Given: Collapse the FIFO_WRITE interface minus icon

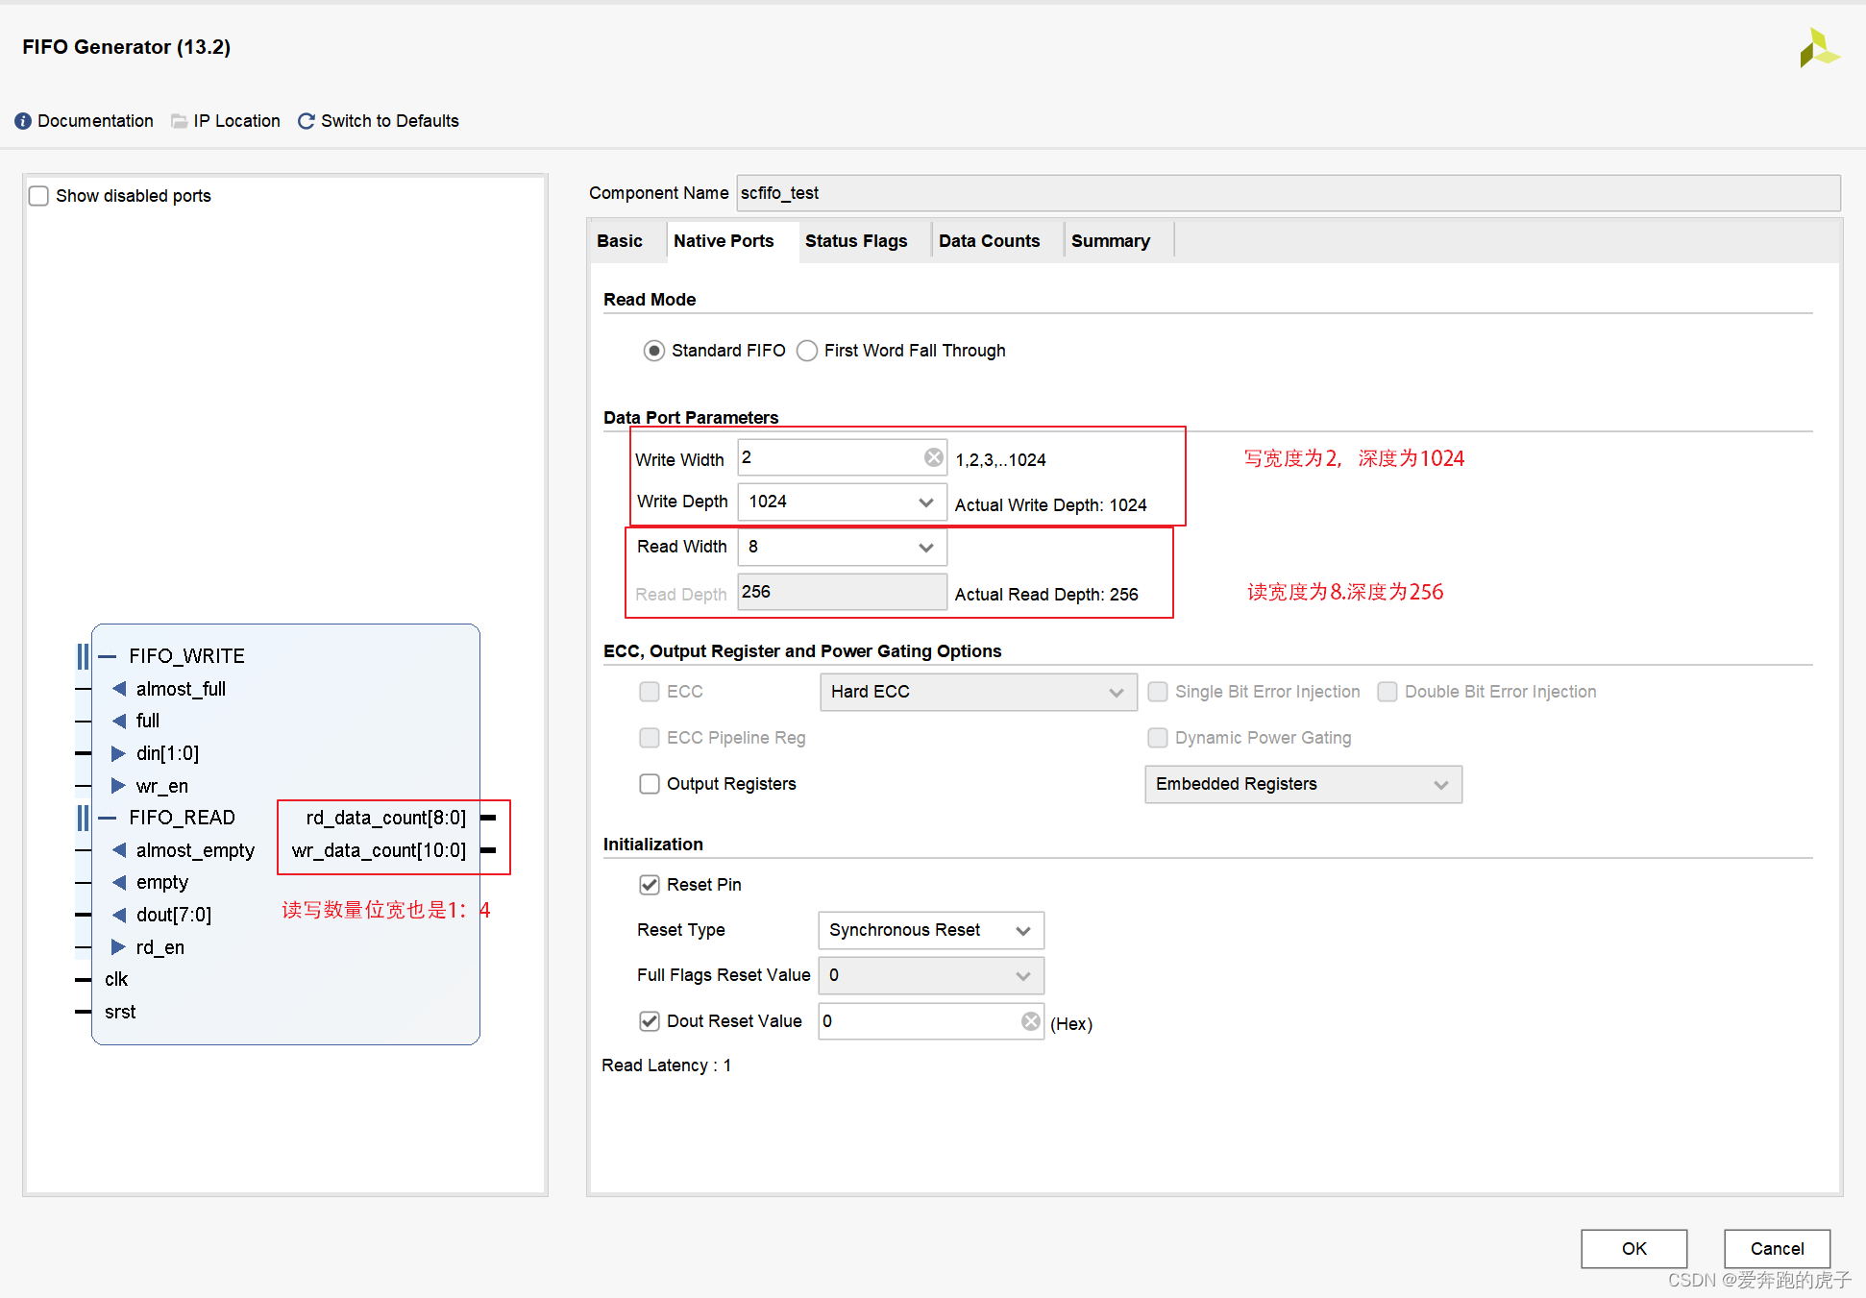Looking at the screenshot, I should click(109, 656).
